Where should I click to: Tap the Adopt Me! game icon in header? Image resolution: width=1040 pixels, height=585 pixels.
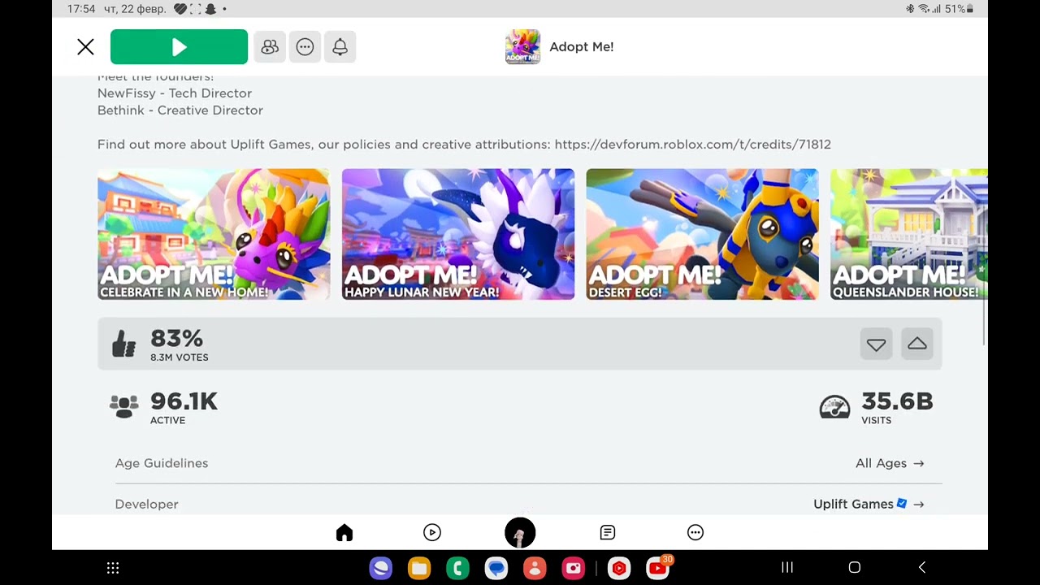[522, 47]
